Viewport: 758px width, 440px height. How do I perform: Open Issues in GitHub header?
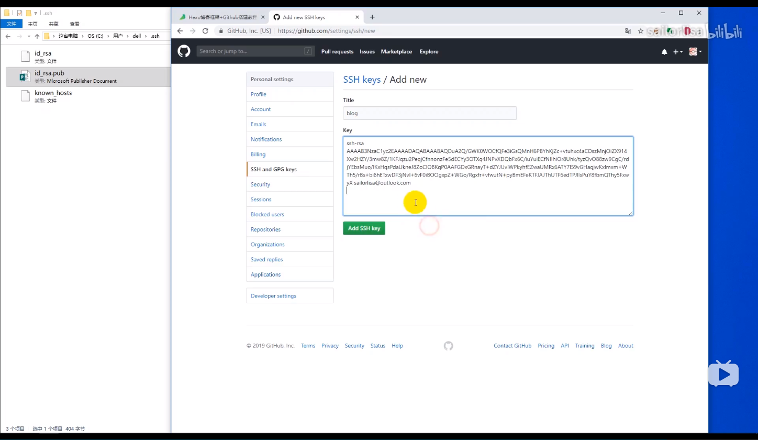click(x=367, y=51)
